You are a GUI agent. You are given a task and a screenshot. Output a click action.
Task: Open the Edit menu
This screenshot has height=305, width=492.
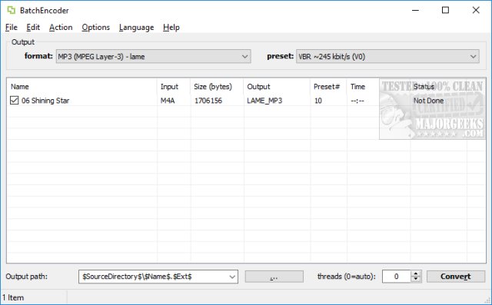[x=33, y=28]
